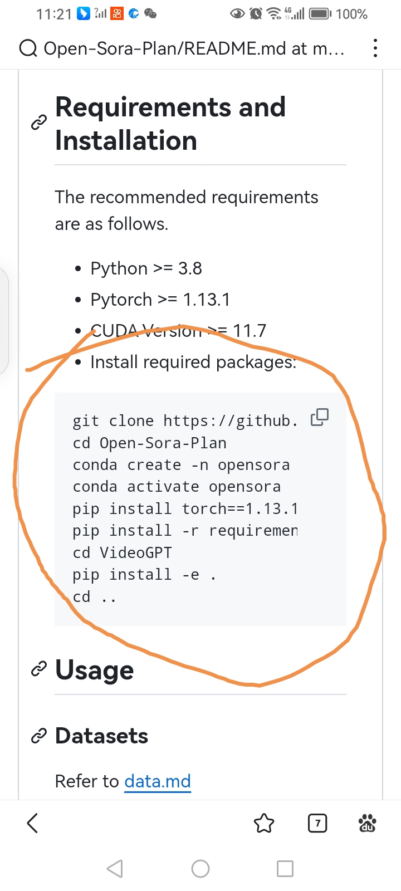Viewport: 401px width, 891px height.
Task: Tap the git clone command line
Action: [185, 421]
